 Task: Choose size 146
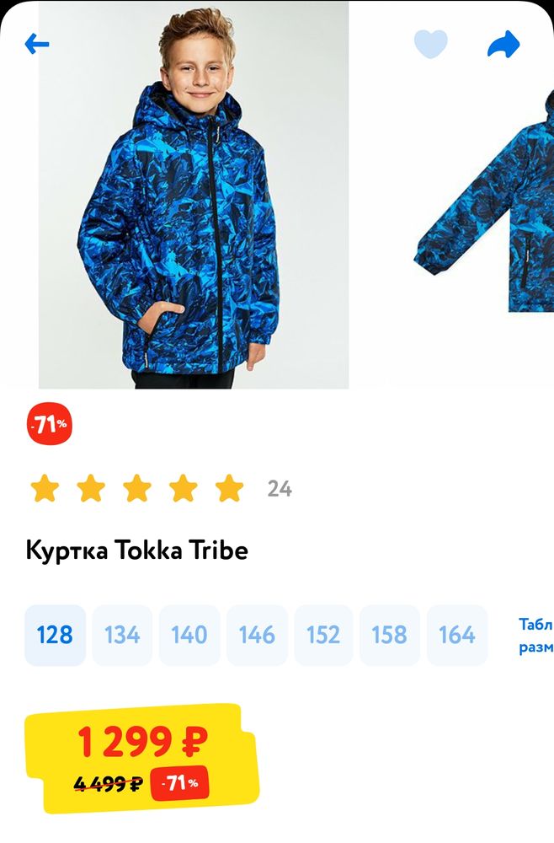257,635
